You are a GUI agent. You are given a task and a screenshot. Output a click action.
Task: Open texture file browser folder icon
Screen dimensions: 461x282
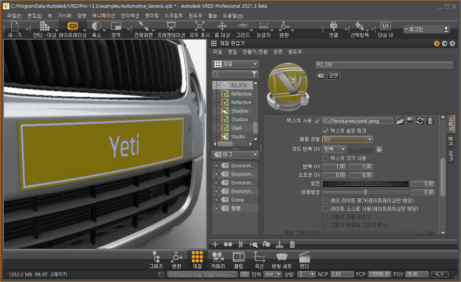400,121
